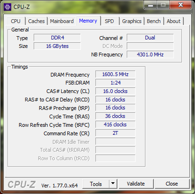The height and width of the screenshot is (194, 195).
Task: Click the RAS# Precharge 16 clocks value
Action: [116, 108]
